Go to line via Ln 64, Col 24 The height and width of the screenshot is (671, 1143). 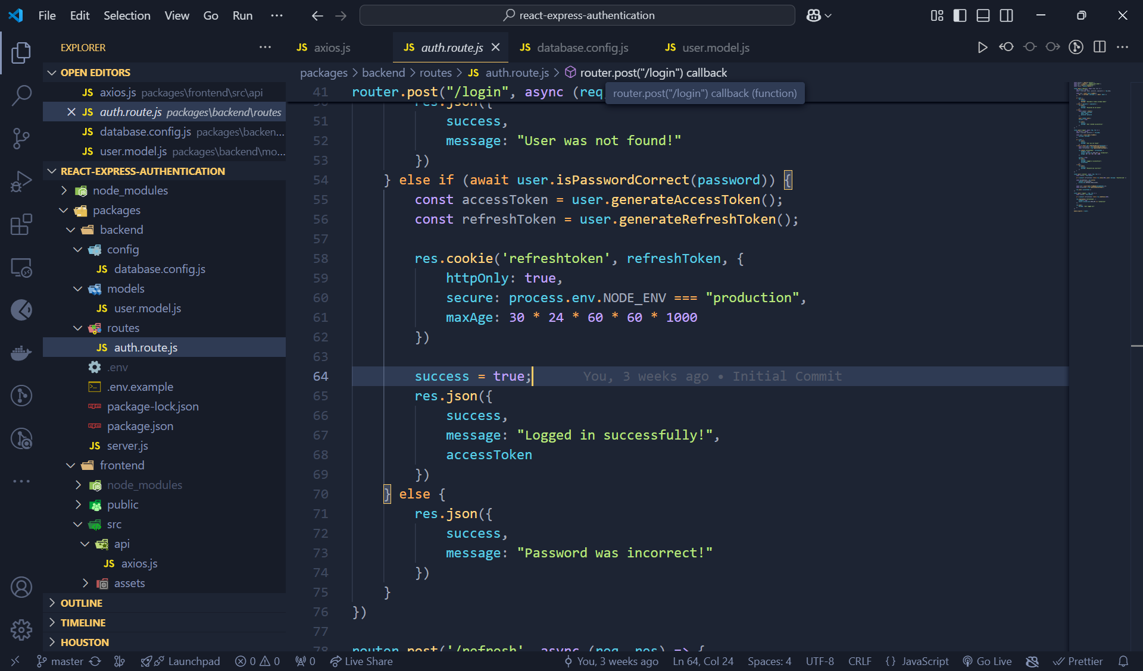click(x=703, y=661)
